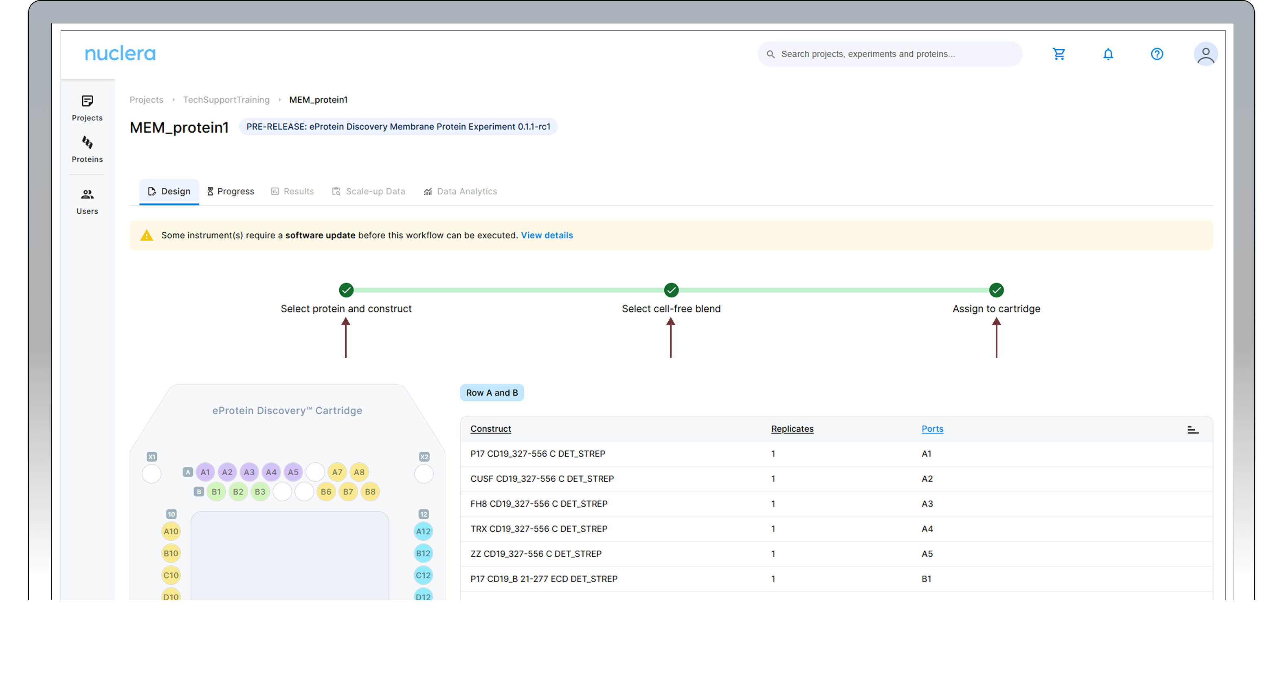Sort by Ports column header
The height and width of the screenshot is (695, 1276).
click(932, 429)
